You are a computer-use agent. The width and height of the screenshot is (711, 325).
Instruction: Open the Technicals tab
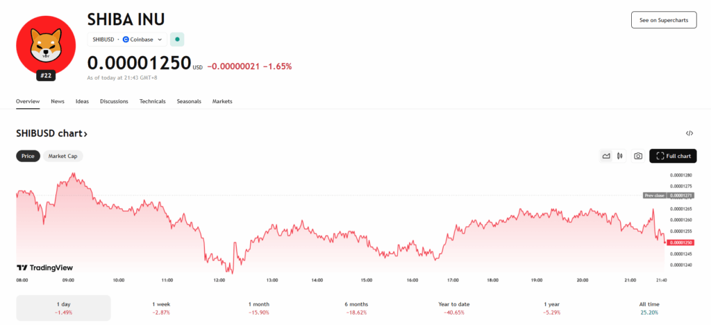pos(152,101)
